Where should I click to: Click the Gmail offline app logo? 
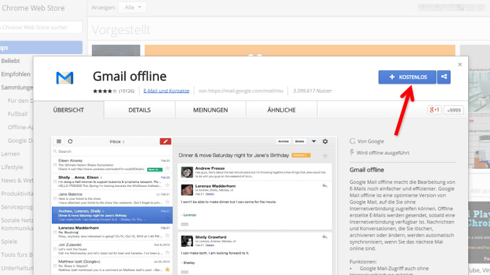click(x=65, y=78)
